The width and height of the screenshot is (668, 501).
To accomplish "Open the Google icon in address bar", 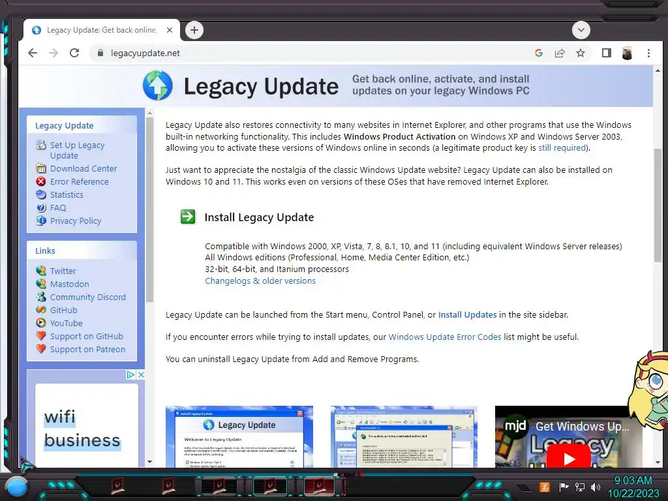I will tap(538, 53).
